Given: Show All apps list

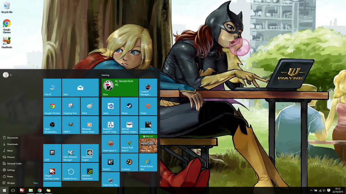Looking at the screenshot, I should point(9,183).
